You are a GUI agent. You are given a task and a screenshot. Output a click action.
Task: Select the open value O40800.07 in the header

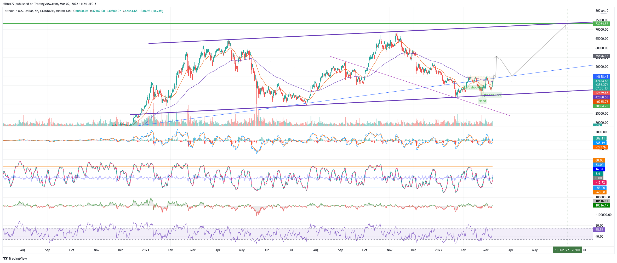click(x=81, y=11)
